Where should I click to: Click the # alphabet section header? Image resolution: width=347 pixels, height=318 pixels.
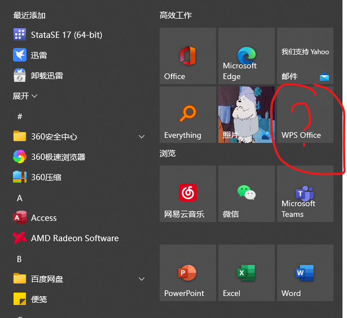click(20, 116)
